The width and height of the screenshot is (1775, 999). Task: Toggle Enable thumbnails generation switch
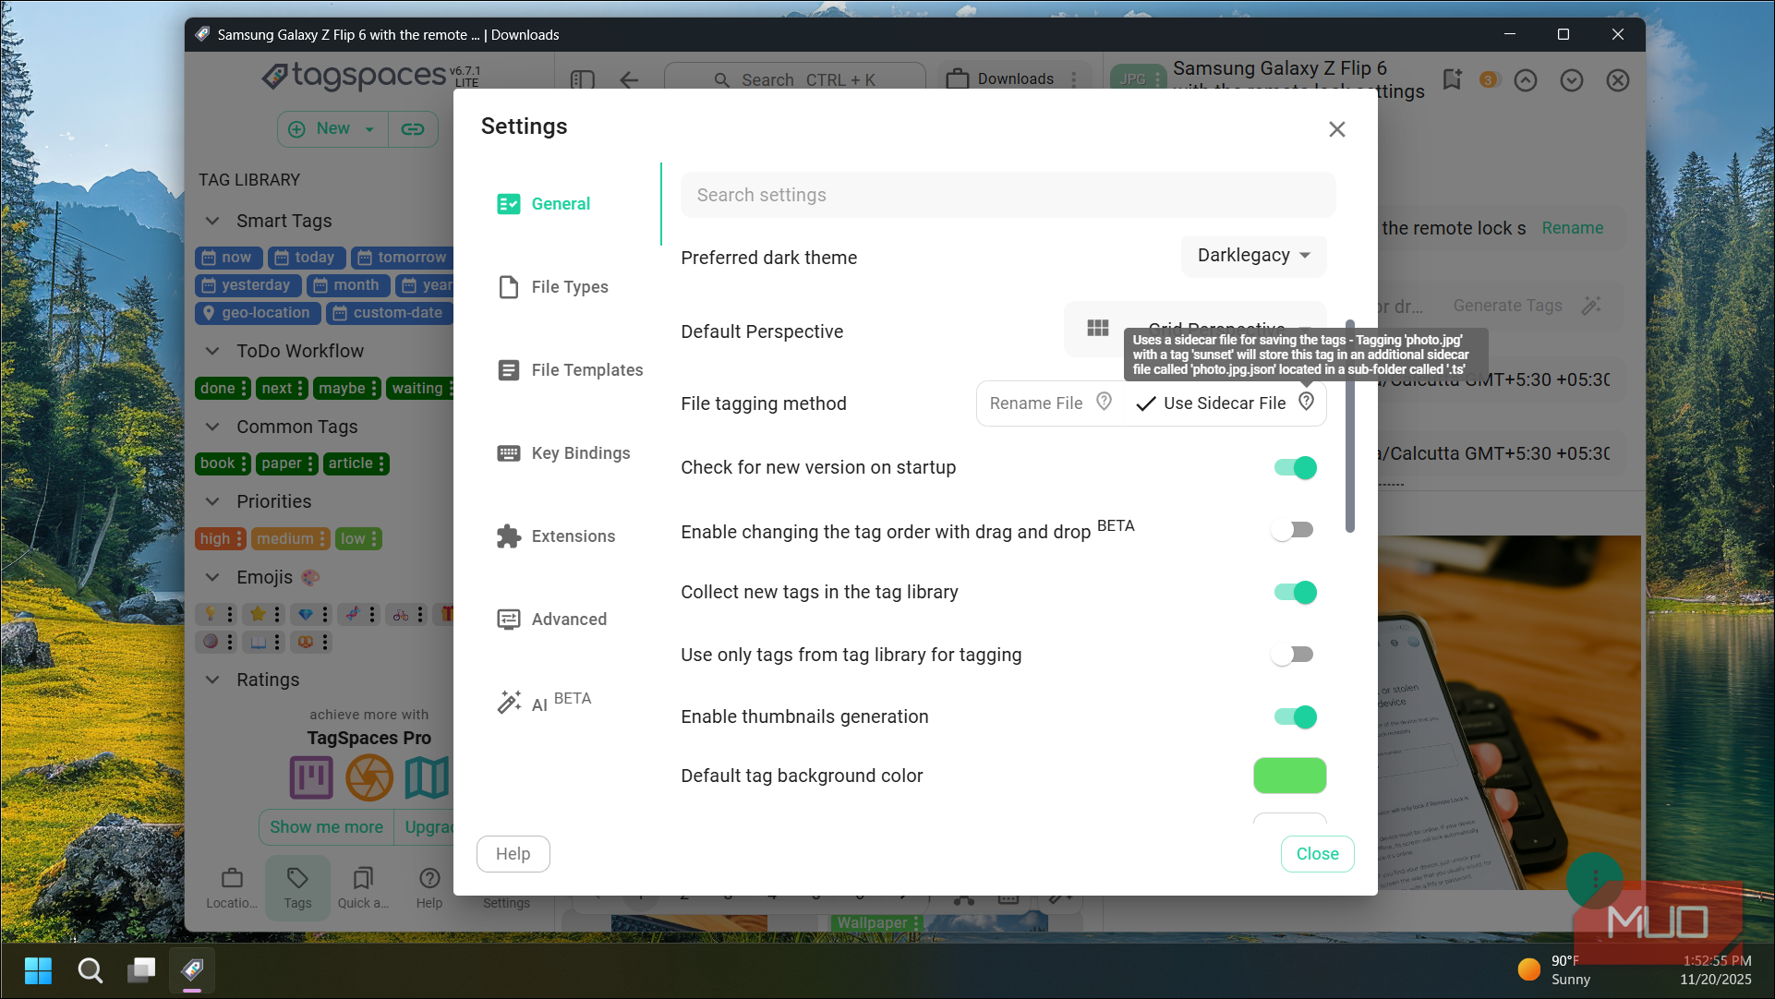tap(1295, 717)
